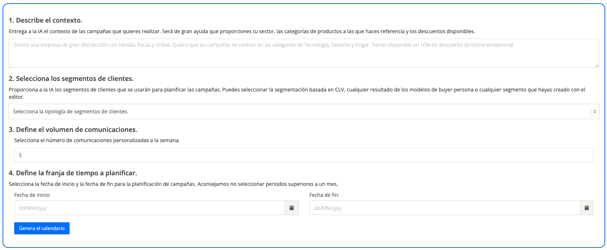Screen dimensions: 607x250
Task: Click the '4. Define la franja de tiempo' heading
Action: [73, 173]
